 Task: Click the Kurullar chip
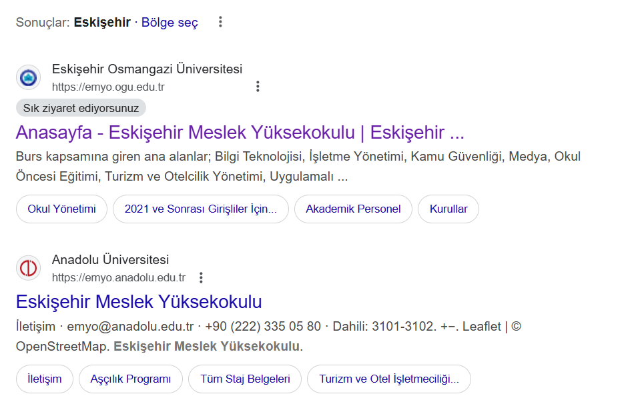(448, 209)
